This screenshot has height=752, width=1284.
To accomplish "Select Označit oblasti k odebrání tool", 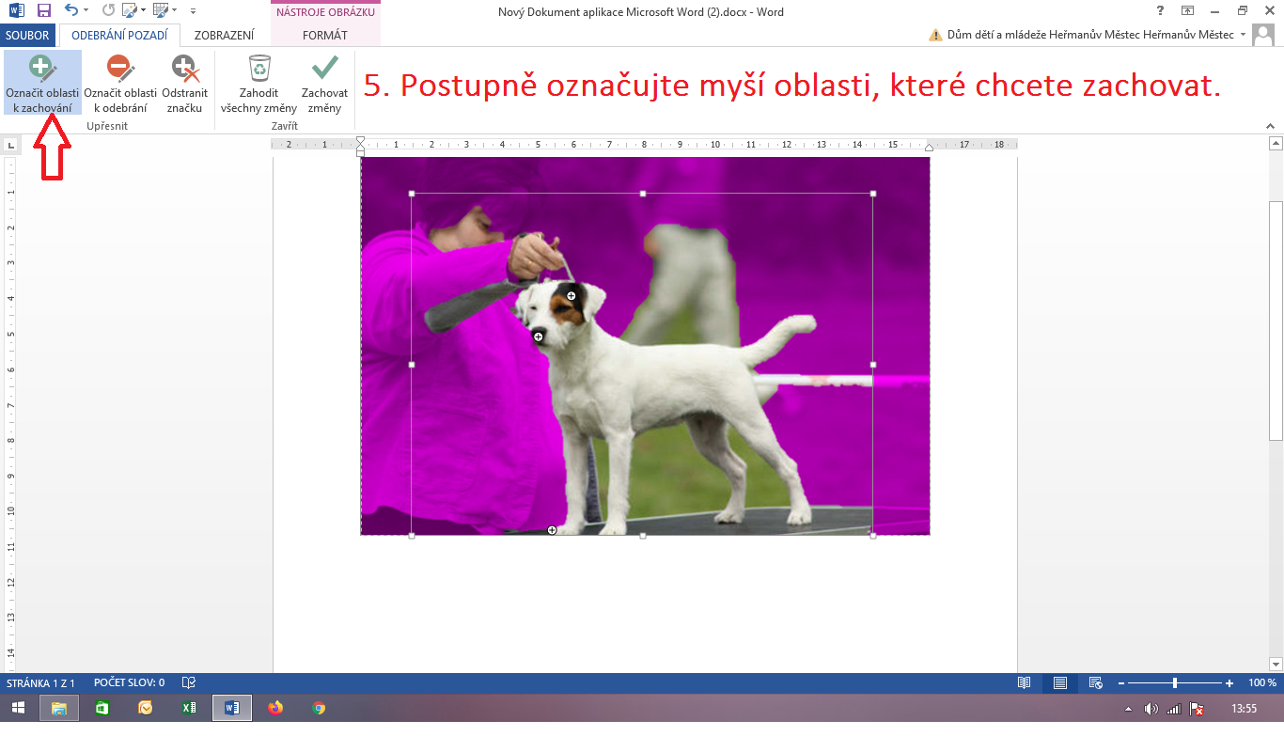I will (120, 84).
